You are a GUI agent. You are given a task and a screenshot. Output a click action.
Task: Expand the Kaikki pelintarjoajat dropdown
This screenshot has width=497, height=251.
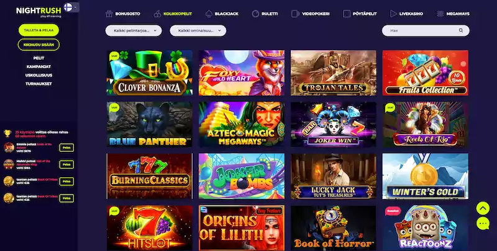[134, 30]
